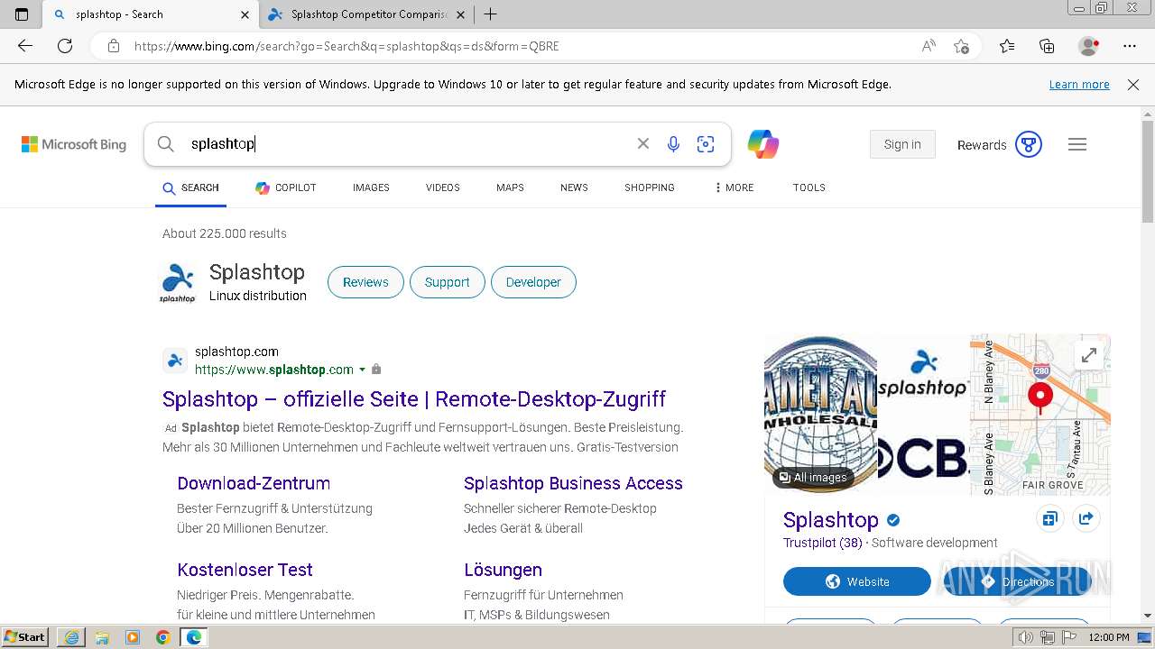The image size is (1155, 649).
Task: Switch to the VIDEOS tab
Action: pos(443,187)
